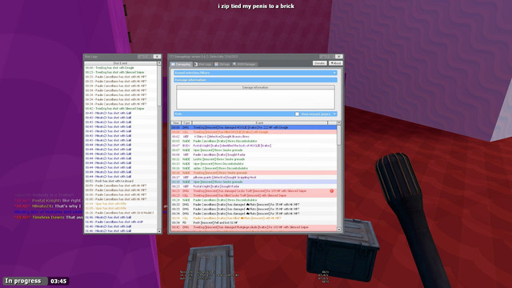Select the bought Grappling Hook row

[x=254, y=178]
